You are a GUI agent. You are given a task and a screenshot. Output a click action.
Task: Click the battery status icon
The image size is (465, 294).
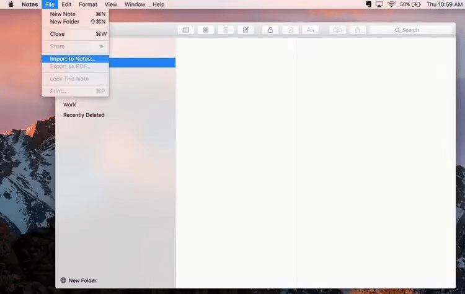pyautogui.click(x=417, y=4)
